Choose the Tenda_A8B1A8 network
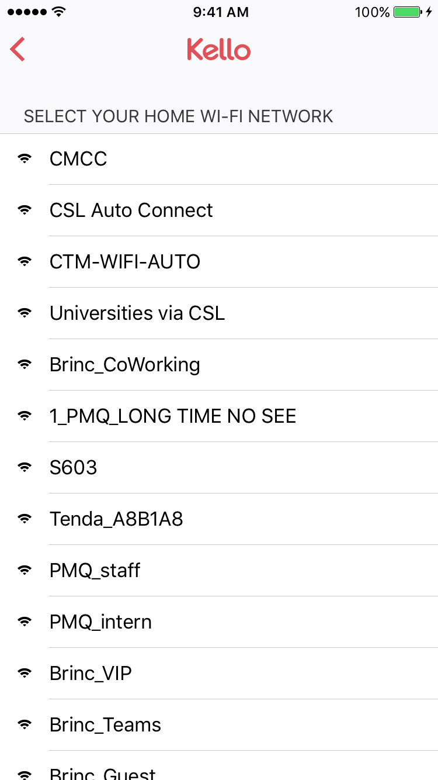The height and width of the screenshot is (780, 438). [x=219, y=519]
